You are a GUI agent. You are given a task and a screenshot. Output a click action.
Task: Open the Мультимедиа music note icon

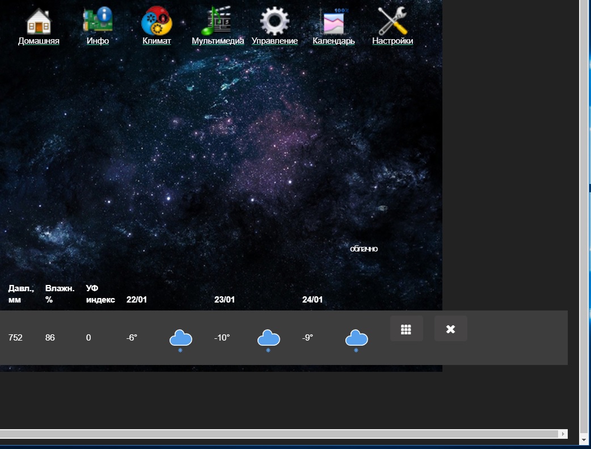point(217,20)
